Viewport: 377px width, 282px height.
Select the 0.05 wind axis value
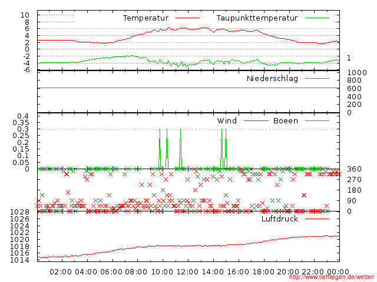pos(21,162)
